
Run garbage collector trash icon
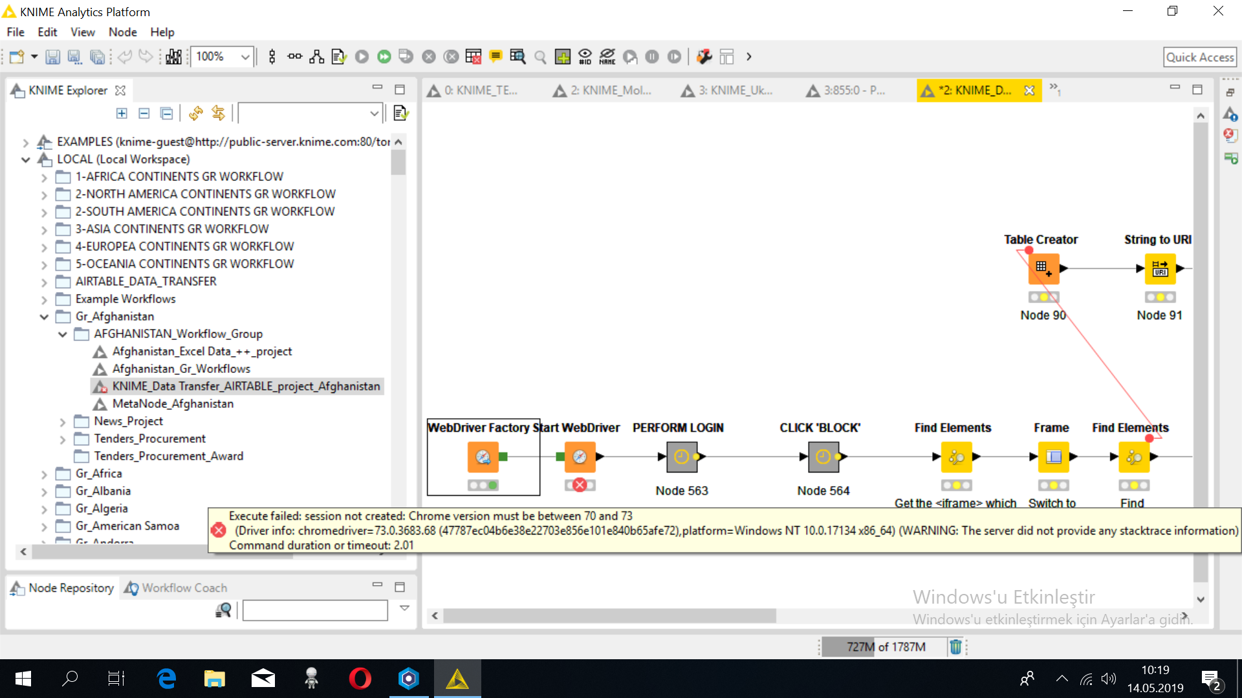(x=955, y=647)
